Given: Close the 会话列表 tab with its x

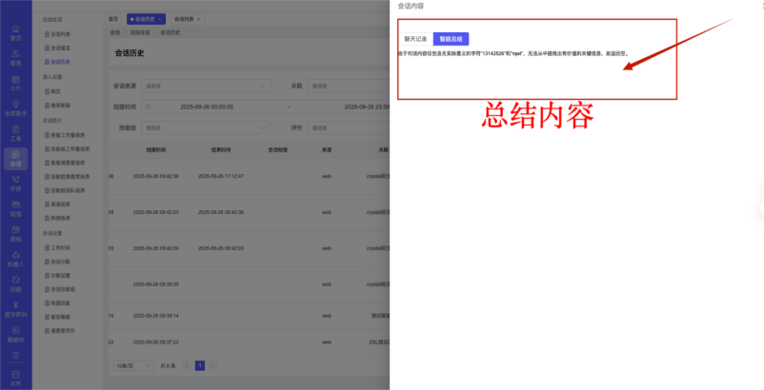Looking at the screenshot, I should tap(198, 19).
